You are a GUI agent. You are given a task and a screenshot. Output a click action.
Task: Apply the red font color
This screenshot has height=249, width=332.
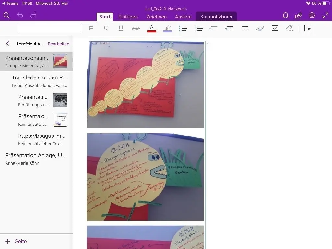[151, 29]
